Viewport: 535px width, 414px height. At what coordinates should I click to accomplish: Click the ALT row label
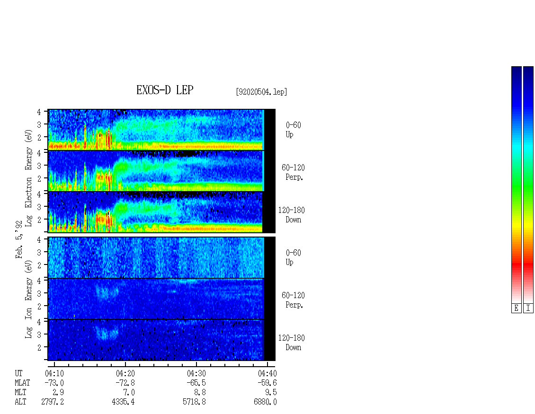click(x=20, y=402)
